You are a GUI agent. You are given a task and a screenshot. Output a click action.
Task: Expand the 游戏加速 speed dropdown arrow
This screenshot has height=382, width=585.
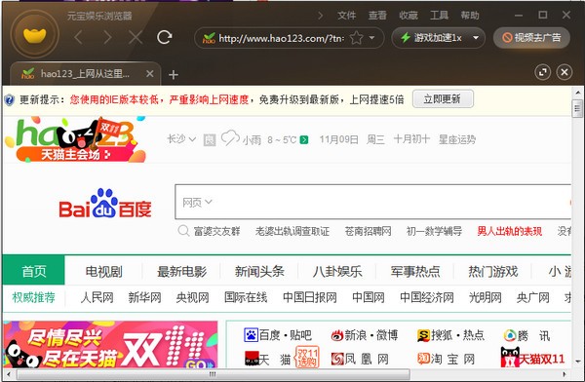pyautogui.click(x=476, y=38)
